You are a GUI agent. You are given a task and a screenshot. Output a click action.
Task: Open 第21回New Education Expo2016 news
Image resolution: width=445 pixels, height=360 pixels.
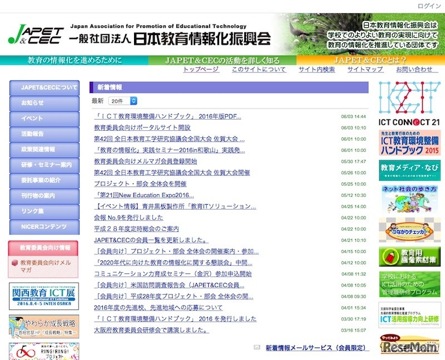click(144, 195)
